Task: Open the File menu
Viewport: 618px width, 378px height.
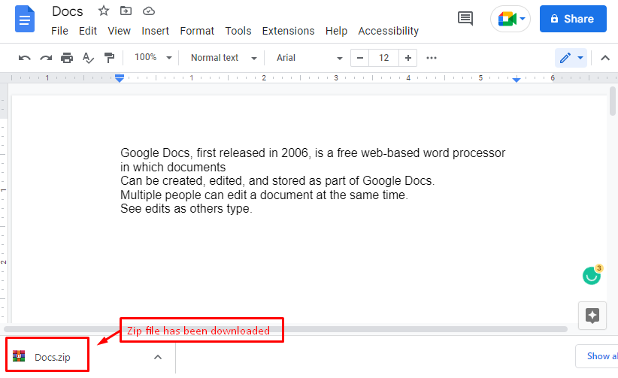Action: point(59,31)
